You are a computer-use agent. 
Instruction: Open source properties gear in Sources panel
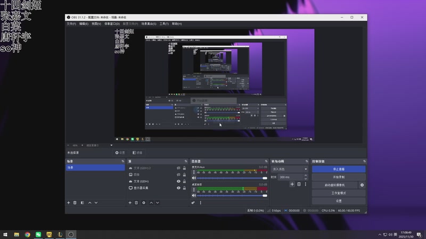point(144,203)
